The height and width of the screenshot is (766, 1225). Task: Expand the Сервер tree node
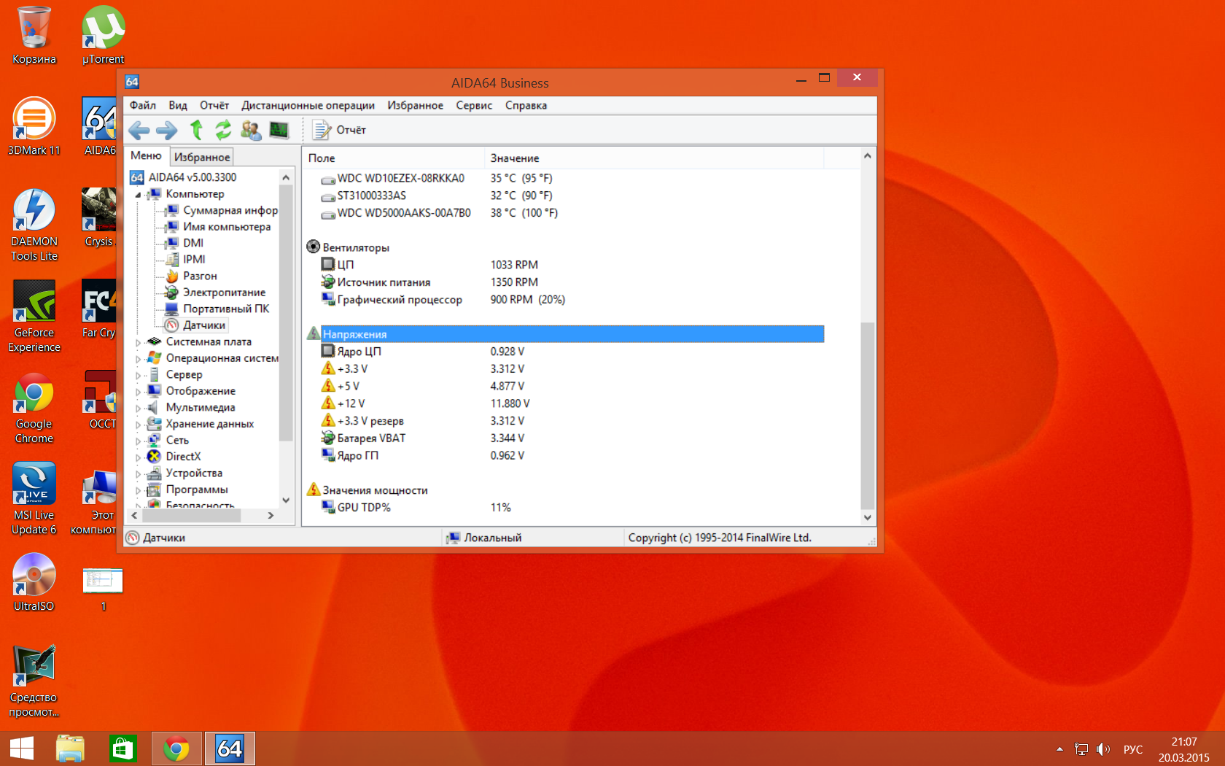tap(138, 375)
